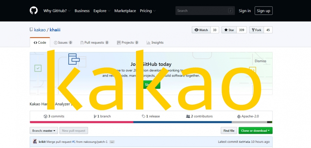Image resolution: width=311 pixels, height=148 pixels.
Task: Open latest commit 6e9fa6a
Action: click(245, 142)
